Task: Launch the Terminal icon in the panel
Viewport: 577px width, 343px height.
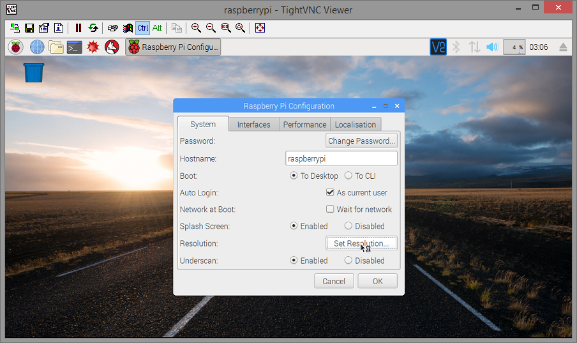Action: (74, 47)
